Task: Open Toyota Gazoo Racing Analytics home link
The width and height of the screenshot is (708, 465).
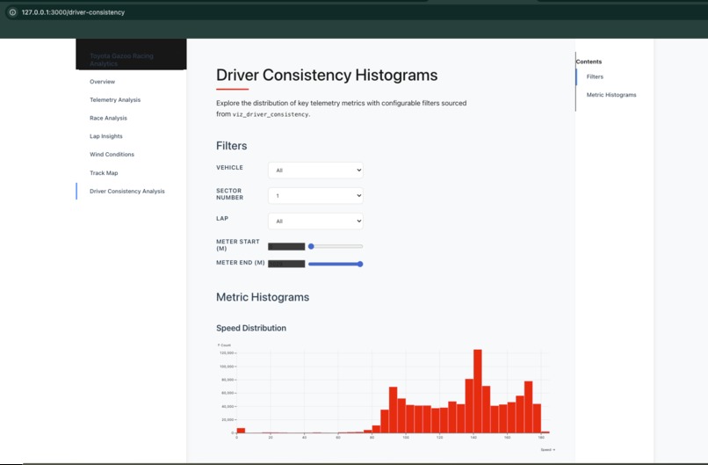Action: [121, 60]
